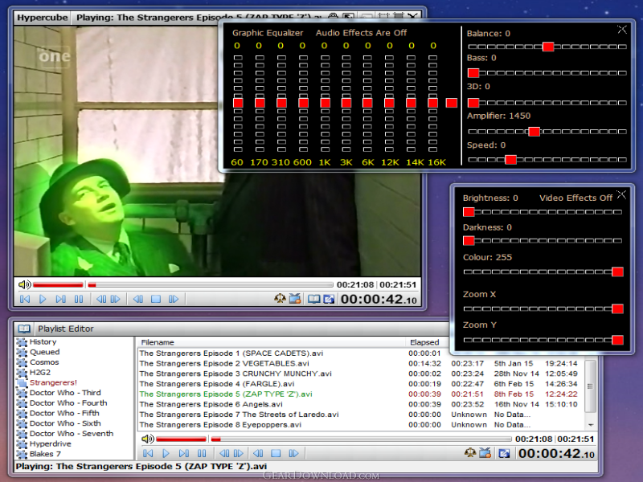Sort playlist by the Elapsed column header

tap(424, 342)
